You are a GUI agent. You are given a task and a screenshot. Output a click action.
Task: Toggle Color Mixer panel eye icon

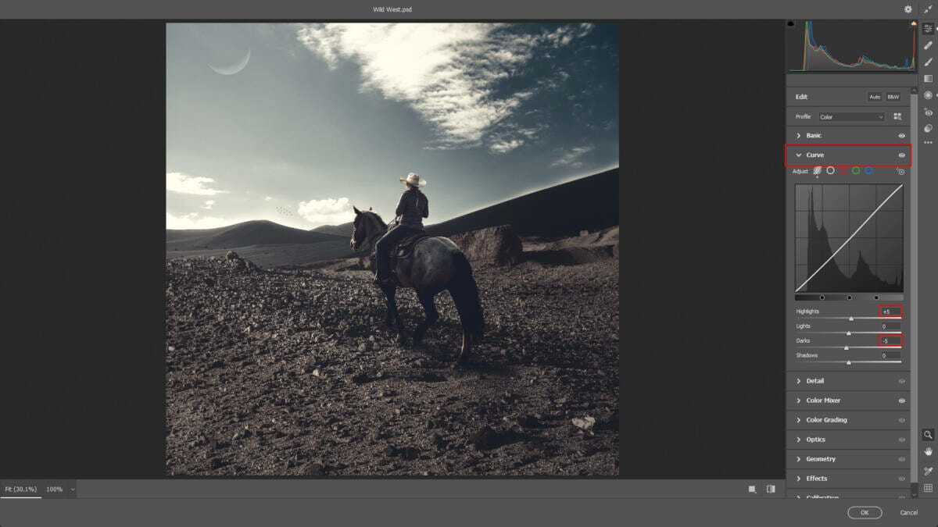click(901, 401)
